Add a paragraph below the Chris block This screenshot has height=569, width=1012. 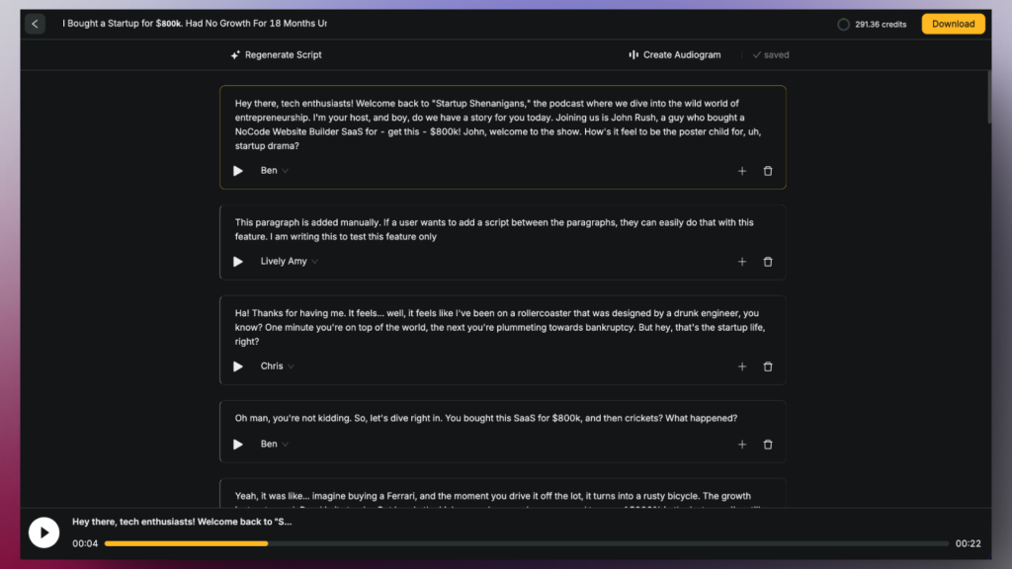(742, 366)
